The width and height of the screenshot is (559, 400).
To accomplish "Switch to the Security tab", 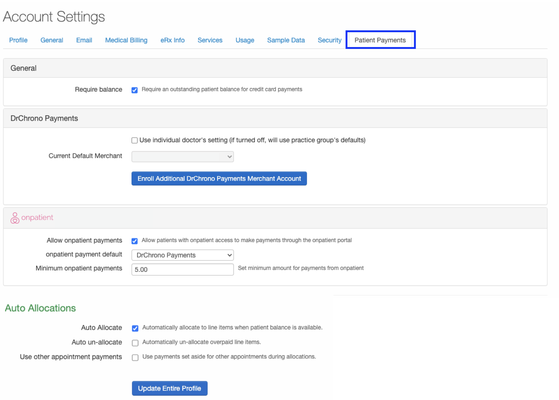I will pyautogui.click(x=329, y=40).
